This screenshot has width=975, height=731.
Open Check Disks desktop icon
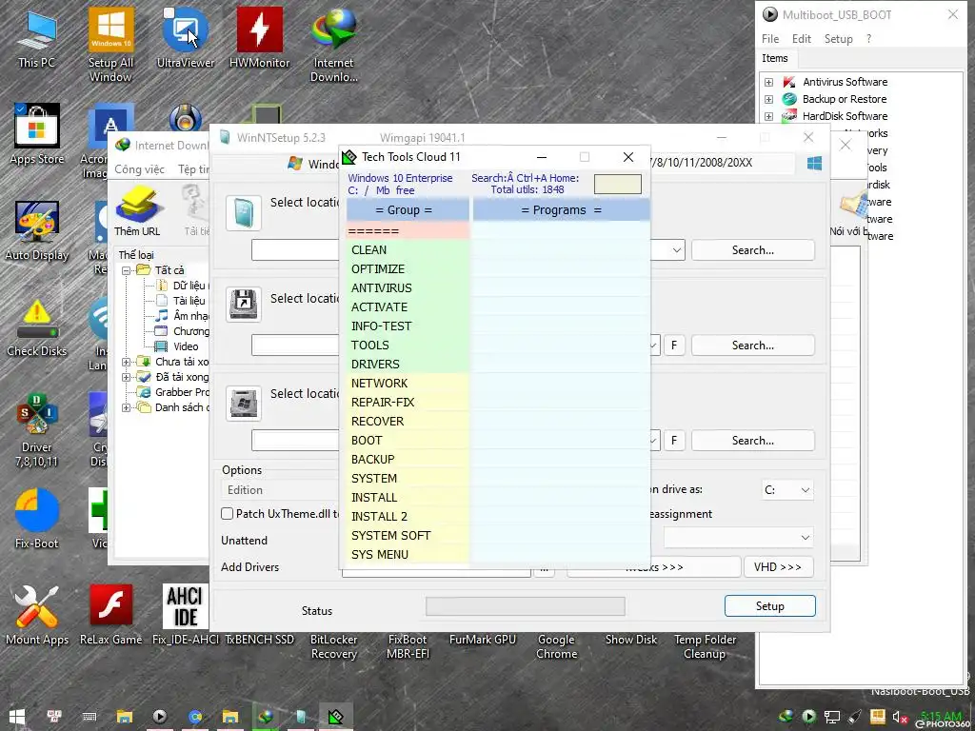click(x=37, y=327)
